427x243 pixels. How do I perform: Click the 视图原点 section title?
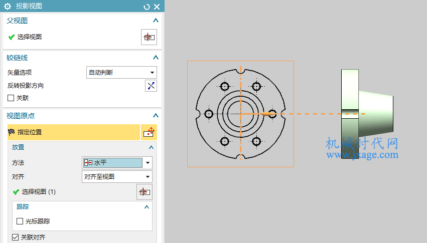click(x=21, y=116)
